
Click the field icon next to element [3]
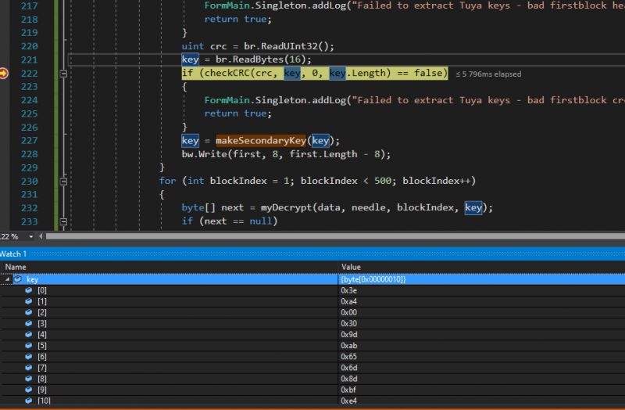tap(29, 323)
